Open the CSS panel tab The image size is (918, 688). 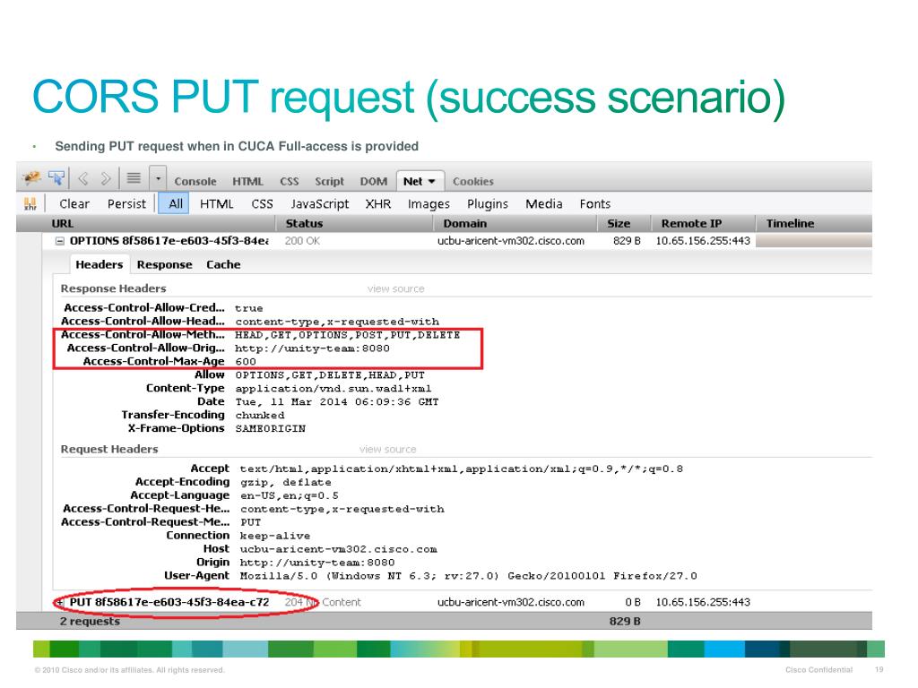point(290,181)
